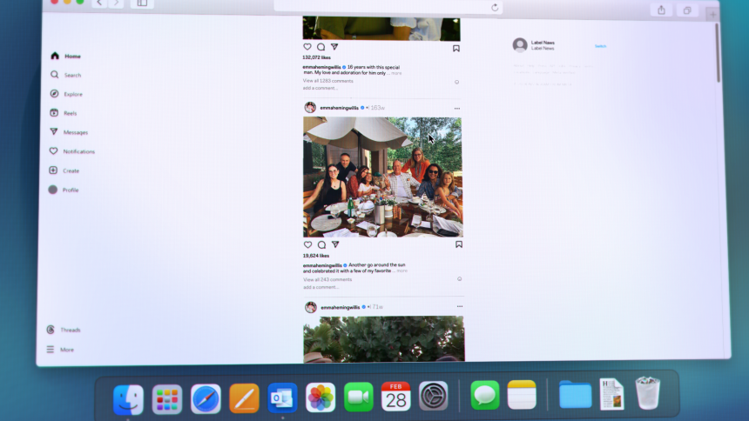Screen dimensions: 749x421
Task: Expand "more" on the "Another go around" caption
Action: click(401, 271)
